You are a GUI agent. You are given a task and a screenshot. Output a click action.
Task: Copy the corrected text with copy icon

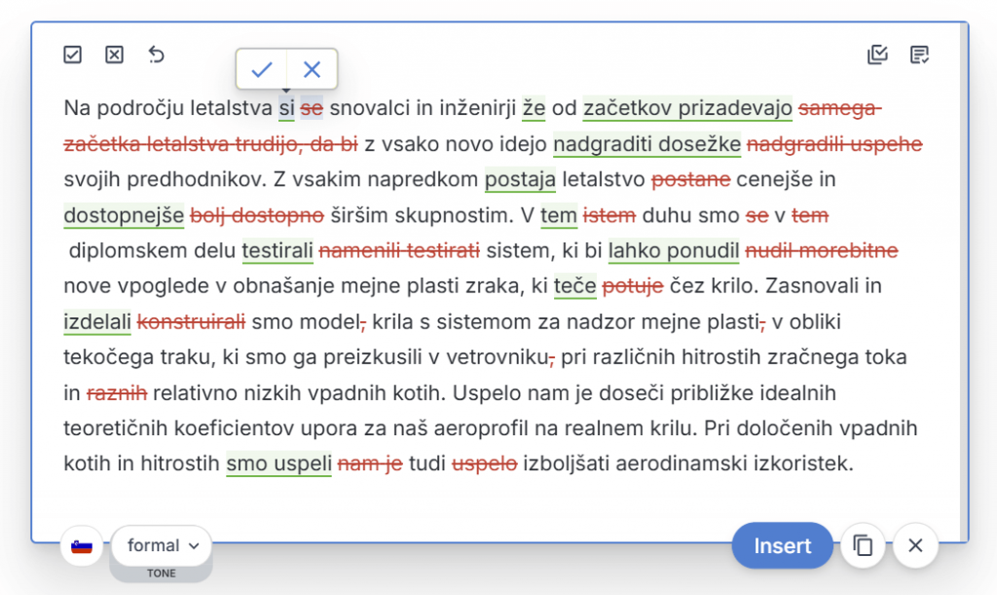tap(862, 545)
